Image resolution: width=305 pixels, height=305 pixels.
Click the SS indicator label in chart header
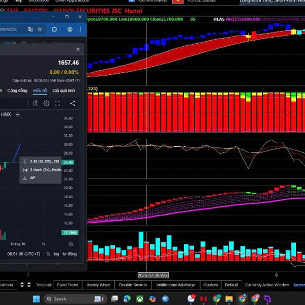tap(193, 19)
